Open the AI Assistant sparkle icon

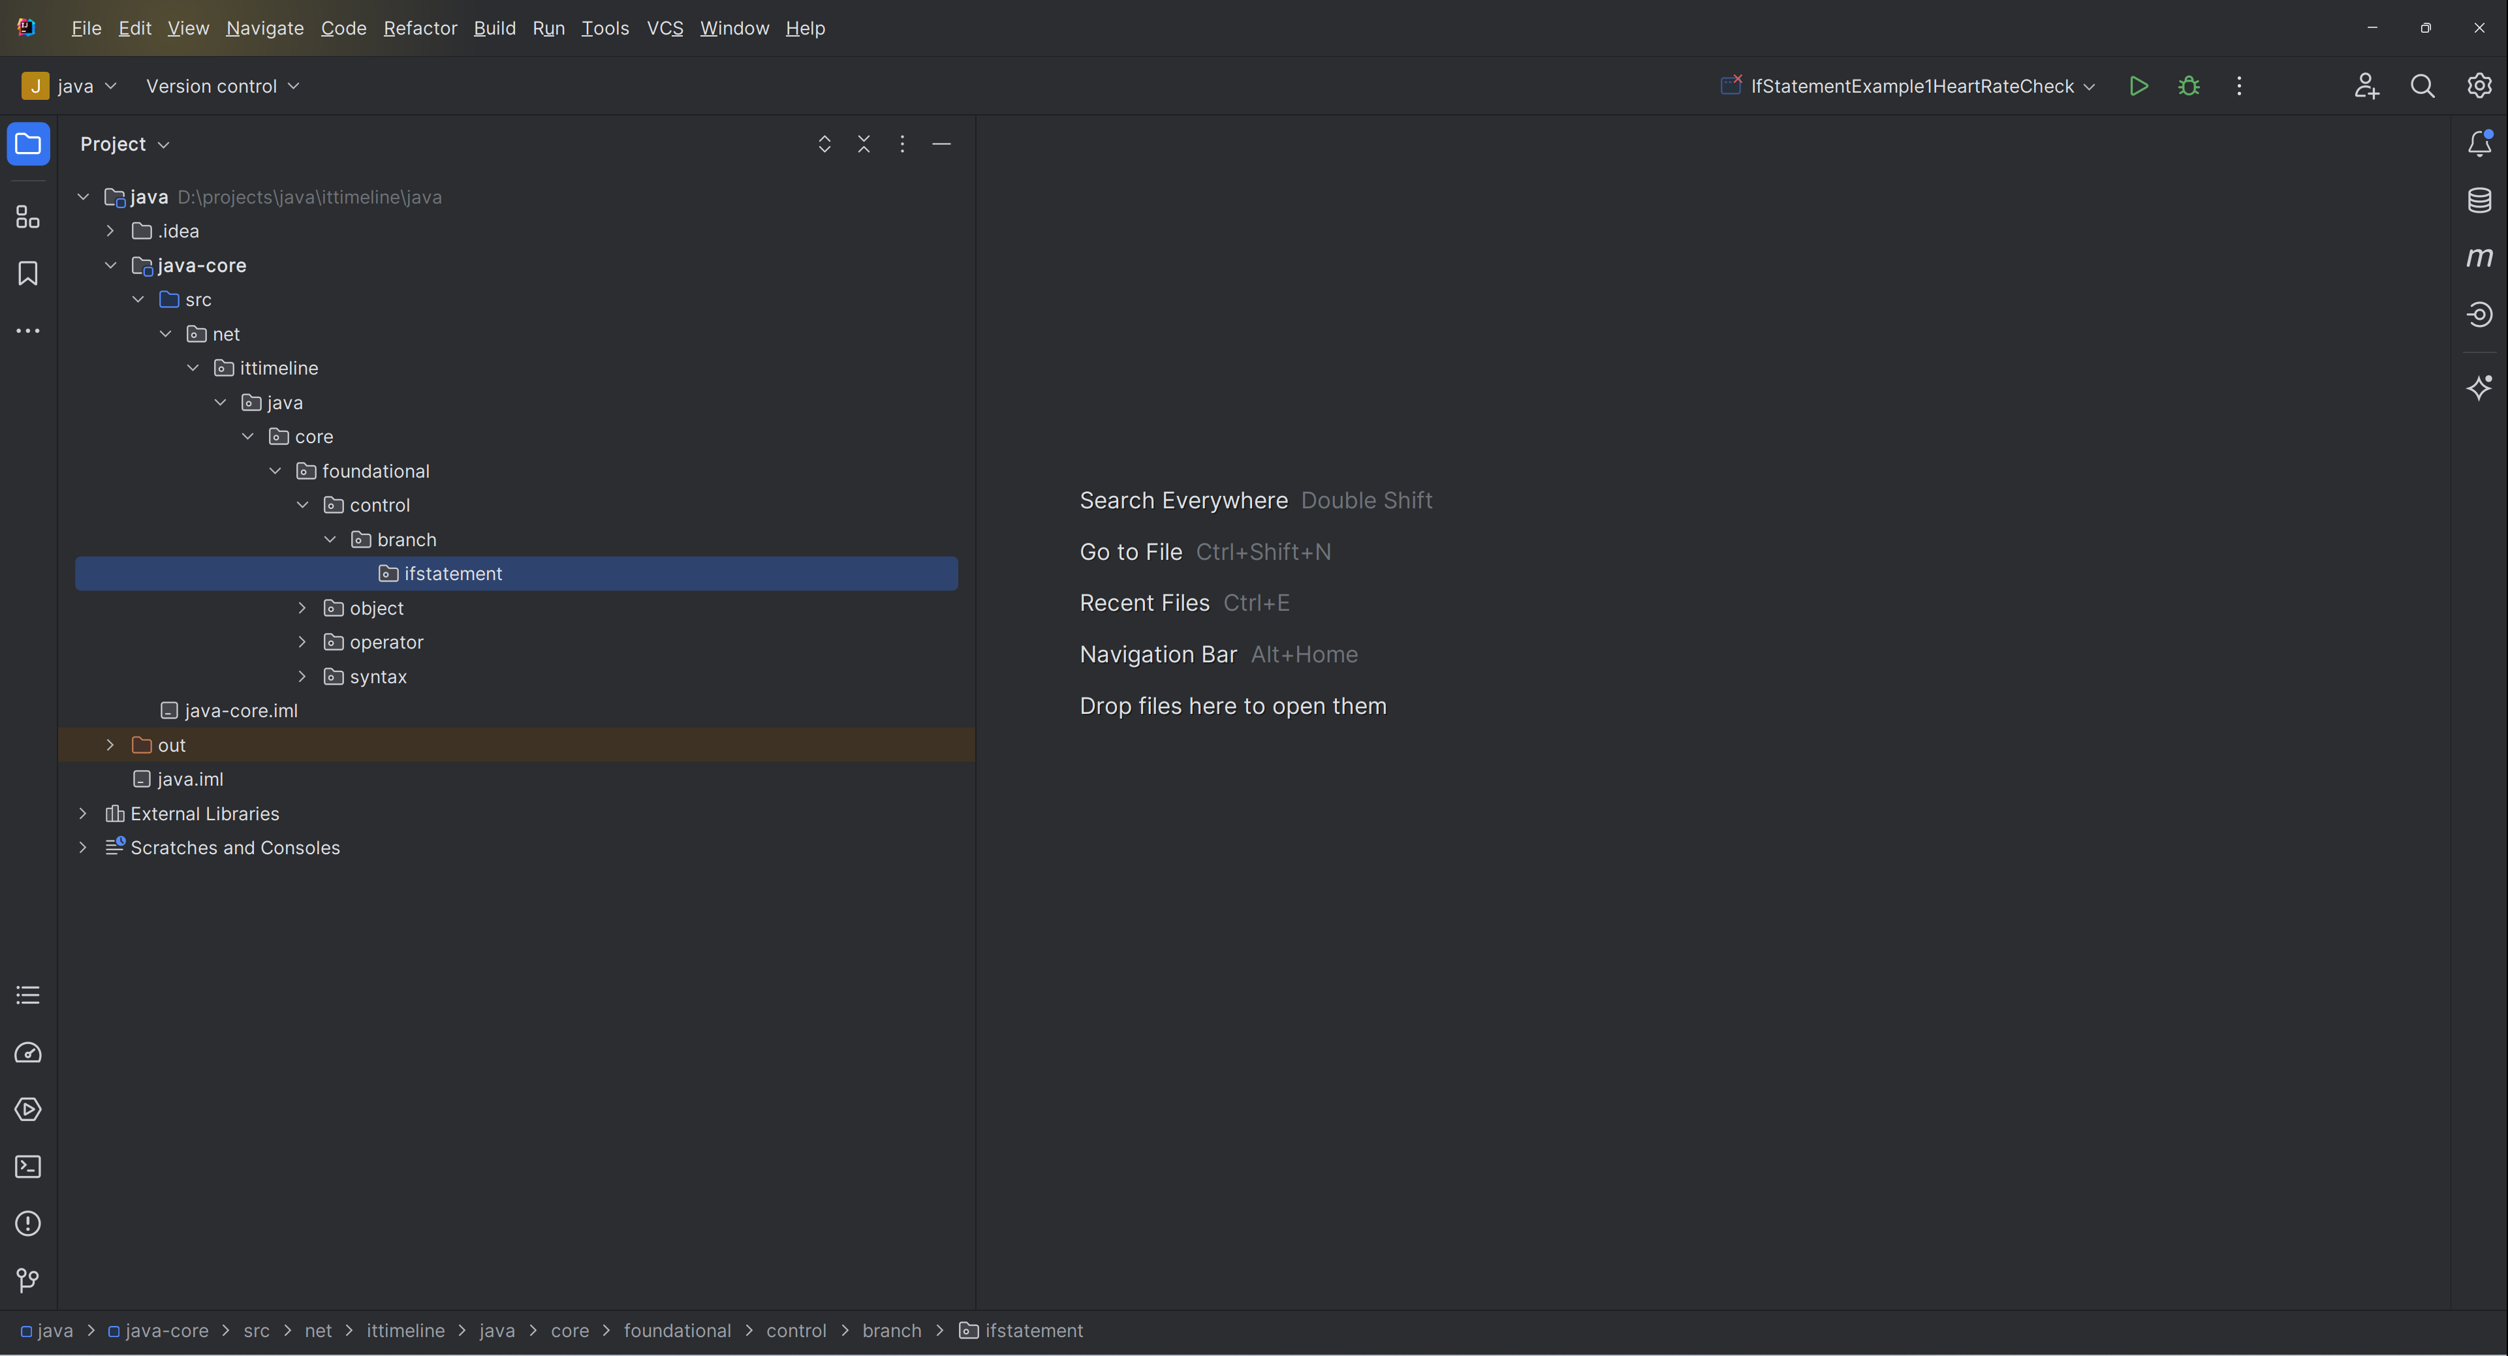click(2479, 388)
